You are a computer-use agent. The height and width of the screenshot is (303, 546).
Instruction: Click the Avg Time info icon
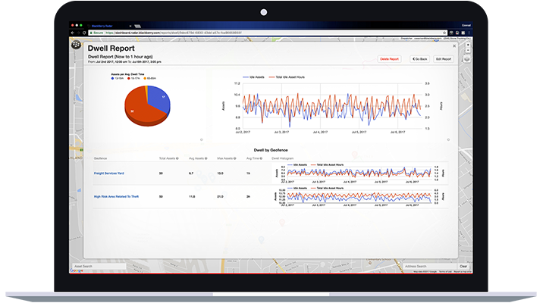[262, 158]
